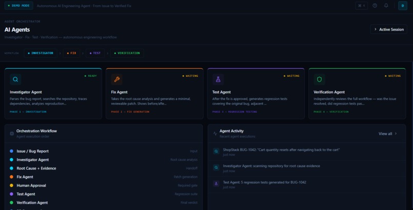Click the Orchestration Workflow panel icon
Viewport: 413px width, 210px height.
pyautogui.click(x=12, y=133)
